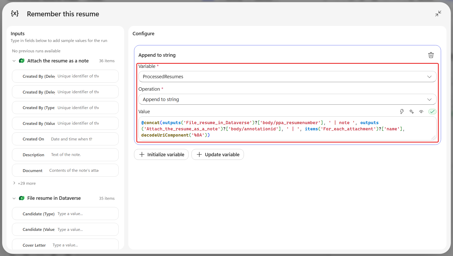The width and height of the screenshot is (453, 256).
Task: Click the Document input field
Action: pos(65,170)
